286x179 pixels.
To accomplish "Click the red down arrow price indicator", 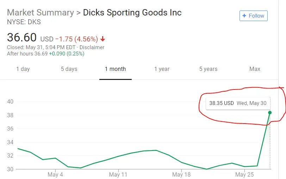I will (102, 39).
